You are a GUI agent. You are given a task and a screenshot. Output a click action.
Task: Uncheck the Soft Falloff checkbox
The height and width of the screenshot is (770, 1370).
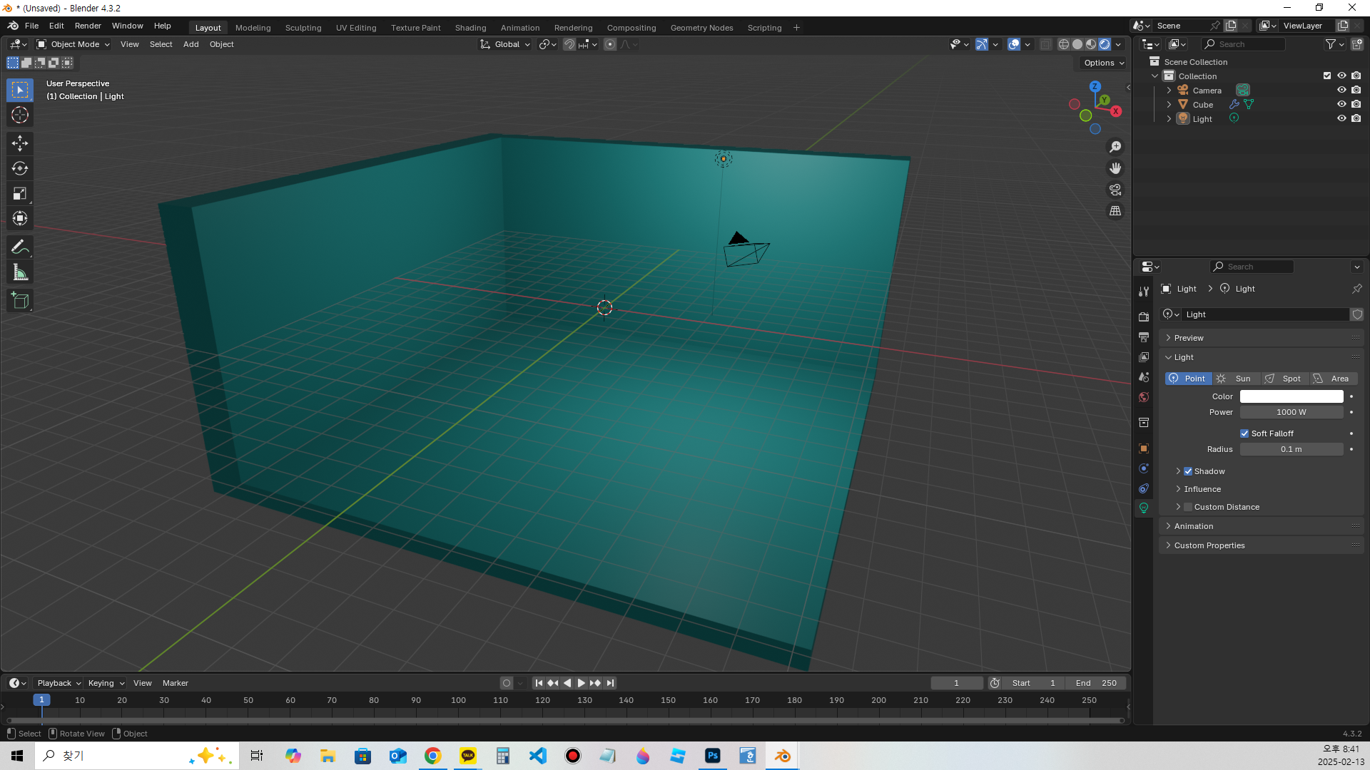coord(1244,433)
